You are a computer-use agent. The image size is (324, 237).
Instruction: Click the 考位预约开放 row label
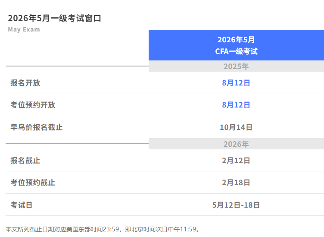[x=33, y=105]
